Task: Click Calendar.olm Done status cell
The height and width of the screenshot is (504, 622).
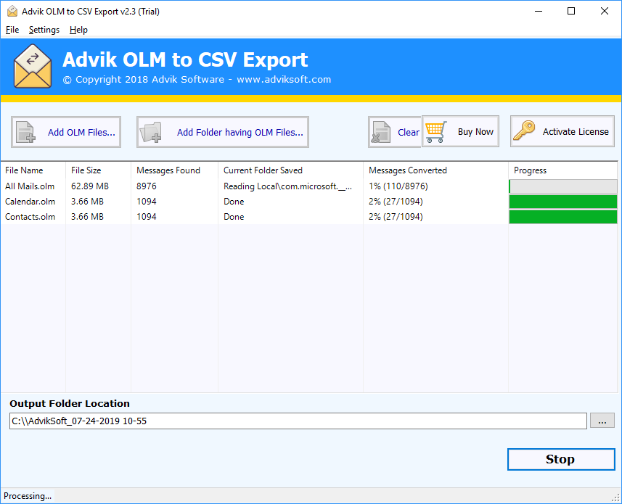Action: point(234,202)
